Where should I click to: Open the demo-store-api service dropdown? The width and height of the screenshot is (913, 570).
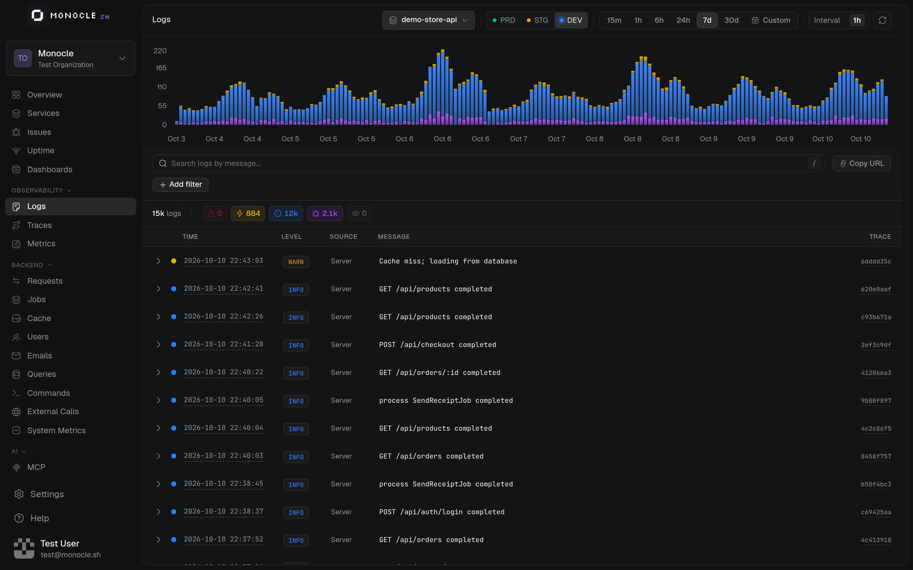428,20
